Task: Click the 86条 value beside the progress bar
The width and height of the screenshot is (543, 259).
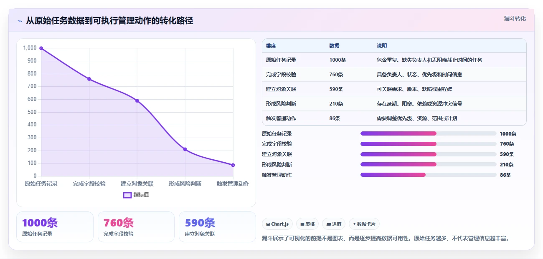Action: point(505,175)
